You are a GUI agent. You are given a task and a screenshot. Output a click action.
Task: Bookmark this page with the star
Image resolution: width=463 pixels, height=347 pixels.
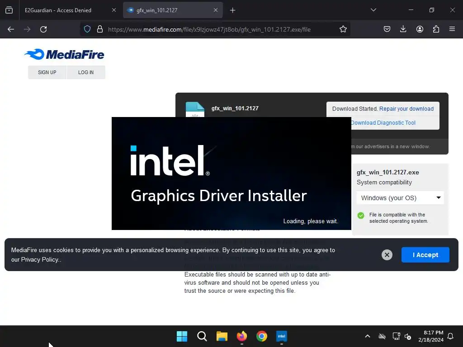tap(343, 29)
